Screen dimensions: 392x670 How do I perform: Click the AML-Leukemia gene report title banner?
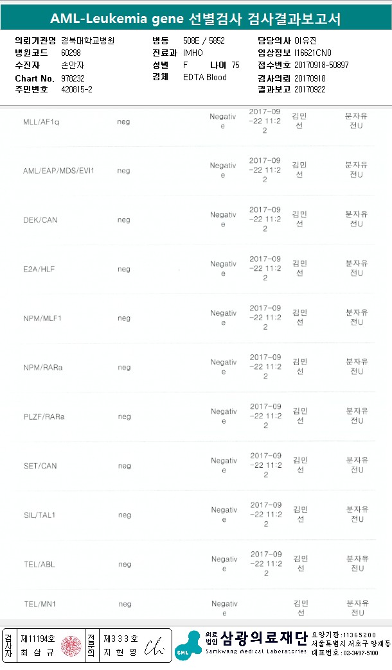(x=195, y=19)
